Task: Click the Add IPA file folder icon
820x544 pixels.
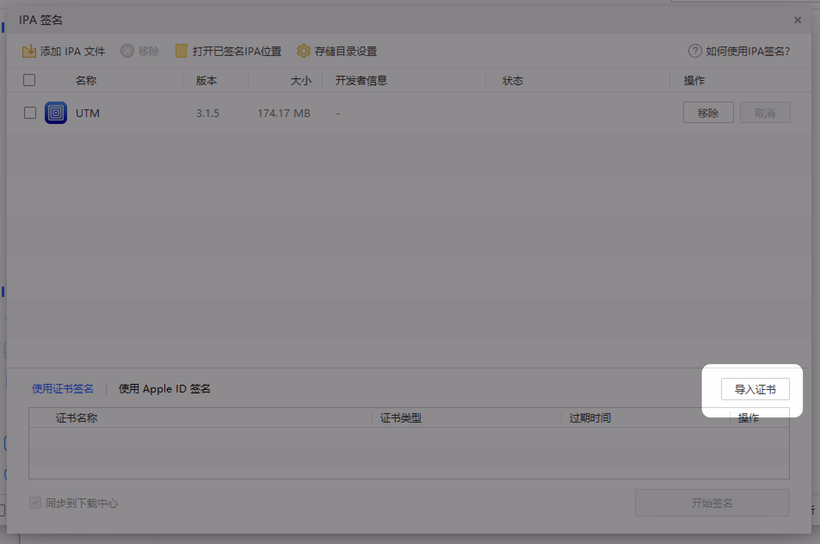Action: pyautogui.click(x=29, y=51)
